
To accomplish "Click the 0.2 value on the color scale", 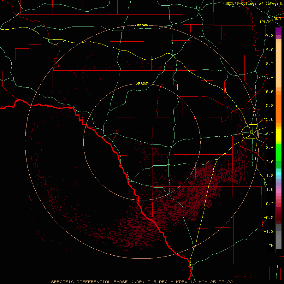I will click(x=270, y=204).
